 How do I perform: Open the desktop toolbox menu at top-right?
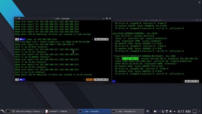coord(199,2)
